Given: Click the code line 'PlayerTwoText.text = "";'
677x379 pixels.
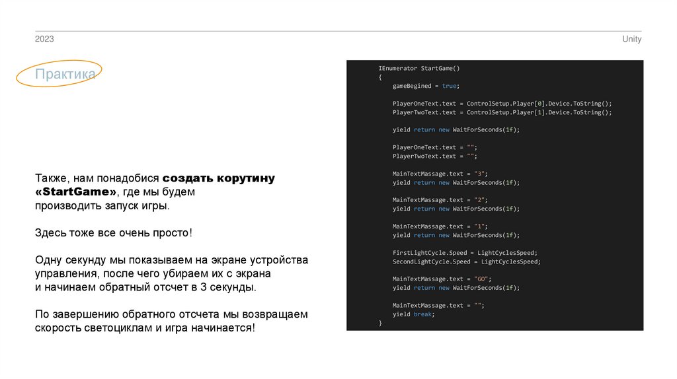Looking at the screenshot, I should 435,156.
